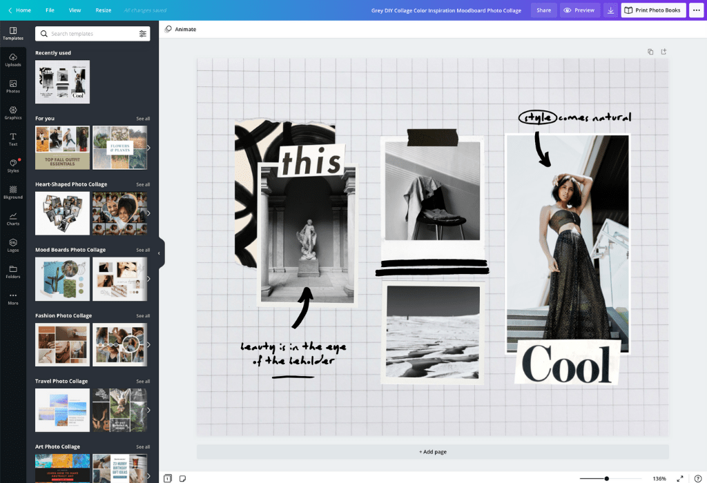This screenshot has height=483, width=707.
Task: Open the Styles panel
Action: pos(13,166)
